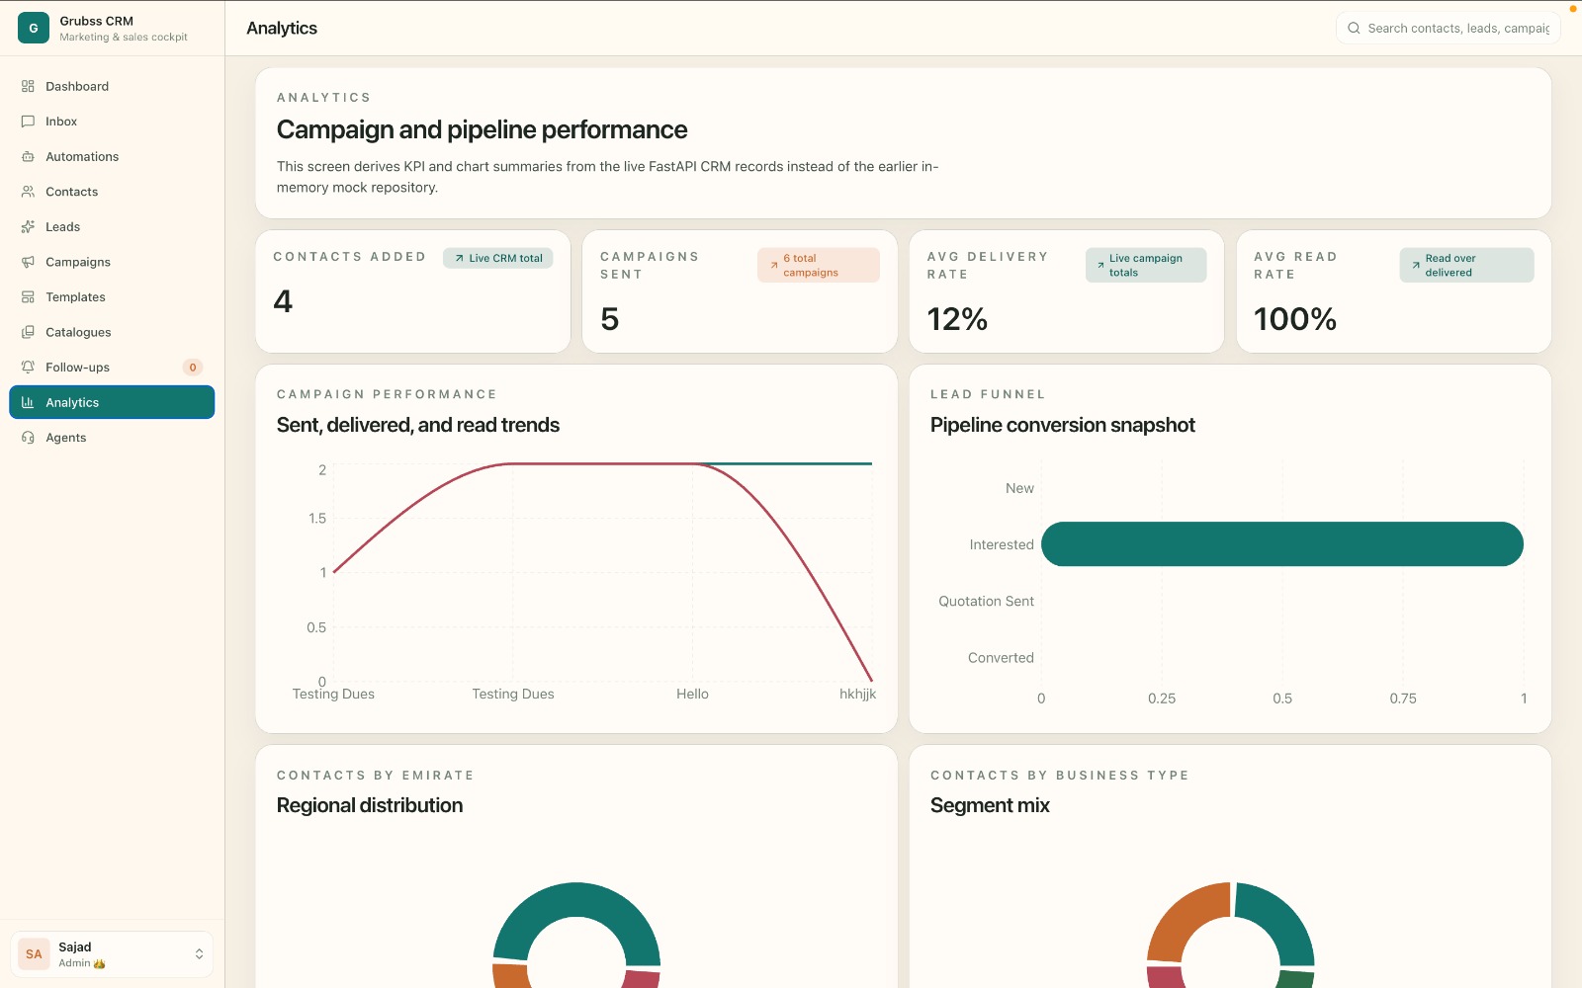Image resolution: width=1582 pixels, height=988 pixels.
Task: Click the Catalogues book icon
Action: (x=28, y=332)
